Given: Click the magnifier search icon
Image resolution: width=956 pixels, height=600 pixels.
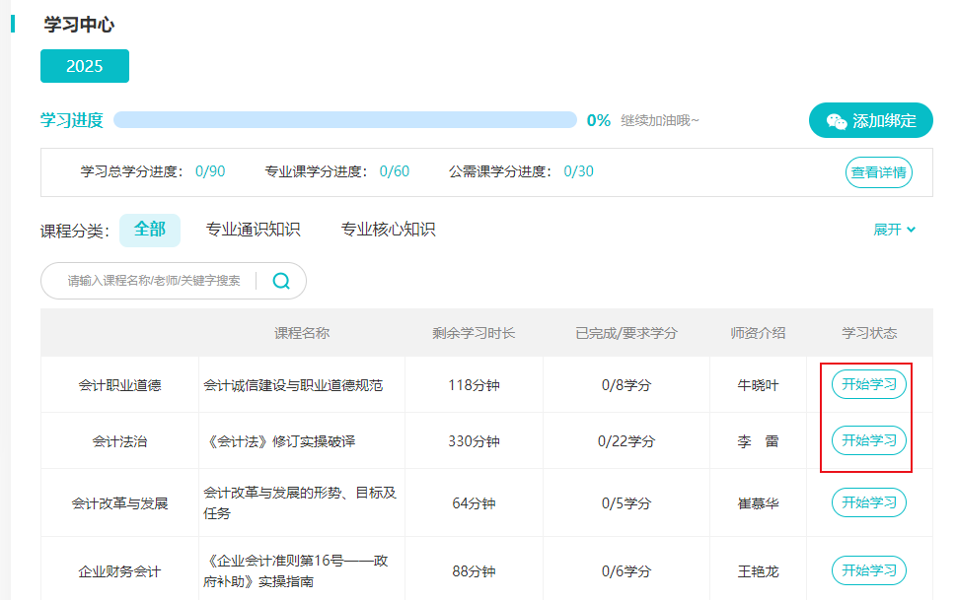Looking at the screenshot, I should [281, 281].
